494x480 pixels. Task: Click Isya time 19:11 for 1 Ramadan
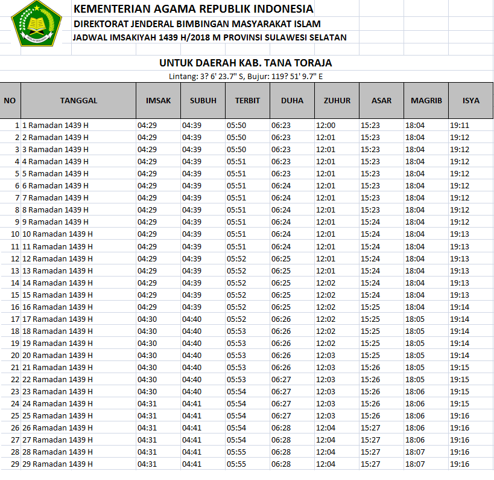tap(470, 126)
